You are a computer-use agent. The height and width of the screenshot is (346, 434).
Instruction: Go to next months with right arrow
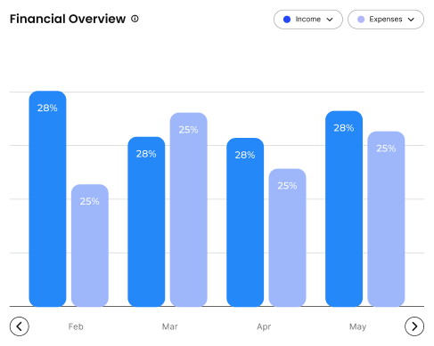(x=414, y=326)
